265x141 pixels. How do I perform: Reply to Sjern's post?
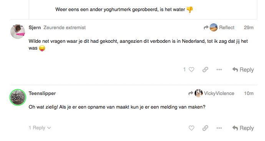click(243, 70)
